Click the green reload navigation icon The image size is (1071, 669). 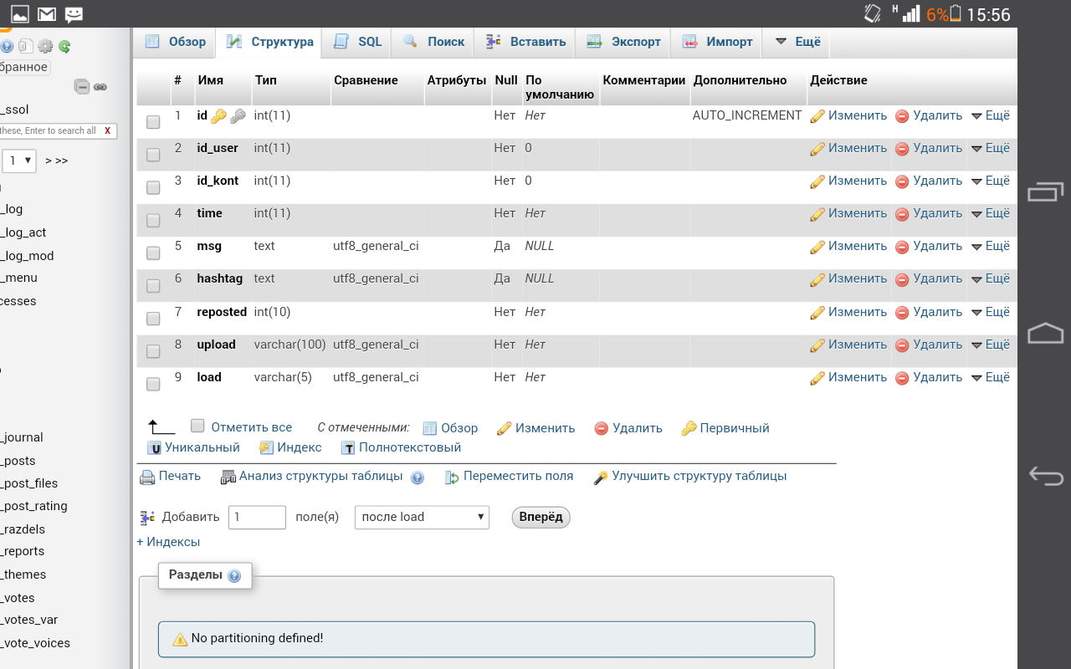pos(64,47)
